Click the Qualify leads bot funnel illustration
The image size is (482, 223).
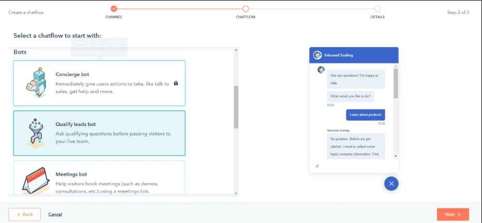click(x=36, y=132)
